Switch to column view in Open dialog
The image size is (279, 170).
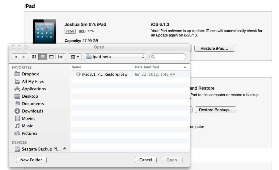51,57
